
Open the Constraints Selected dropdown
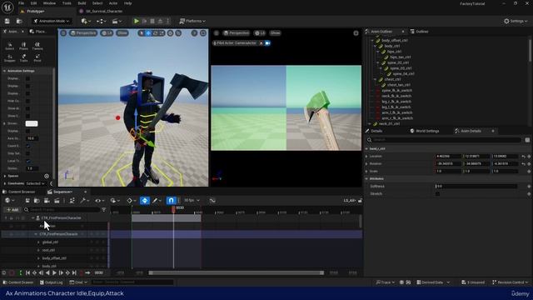(35, 183)
